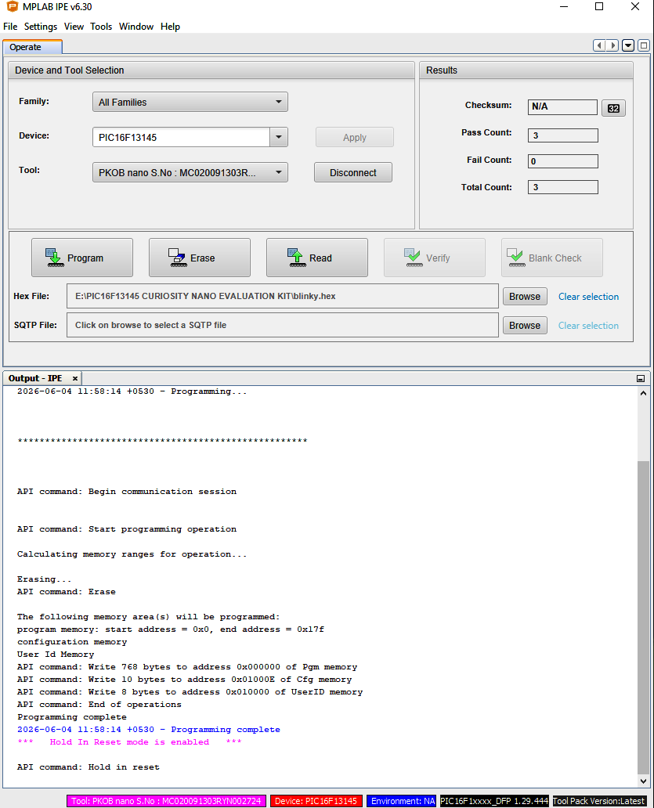Click the Hex File path field
Image resolution: width=654 pixels, height=808 pixels.
click(283, 296)
